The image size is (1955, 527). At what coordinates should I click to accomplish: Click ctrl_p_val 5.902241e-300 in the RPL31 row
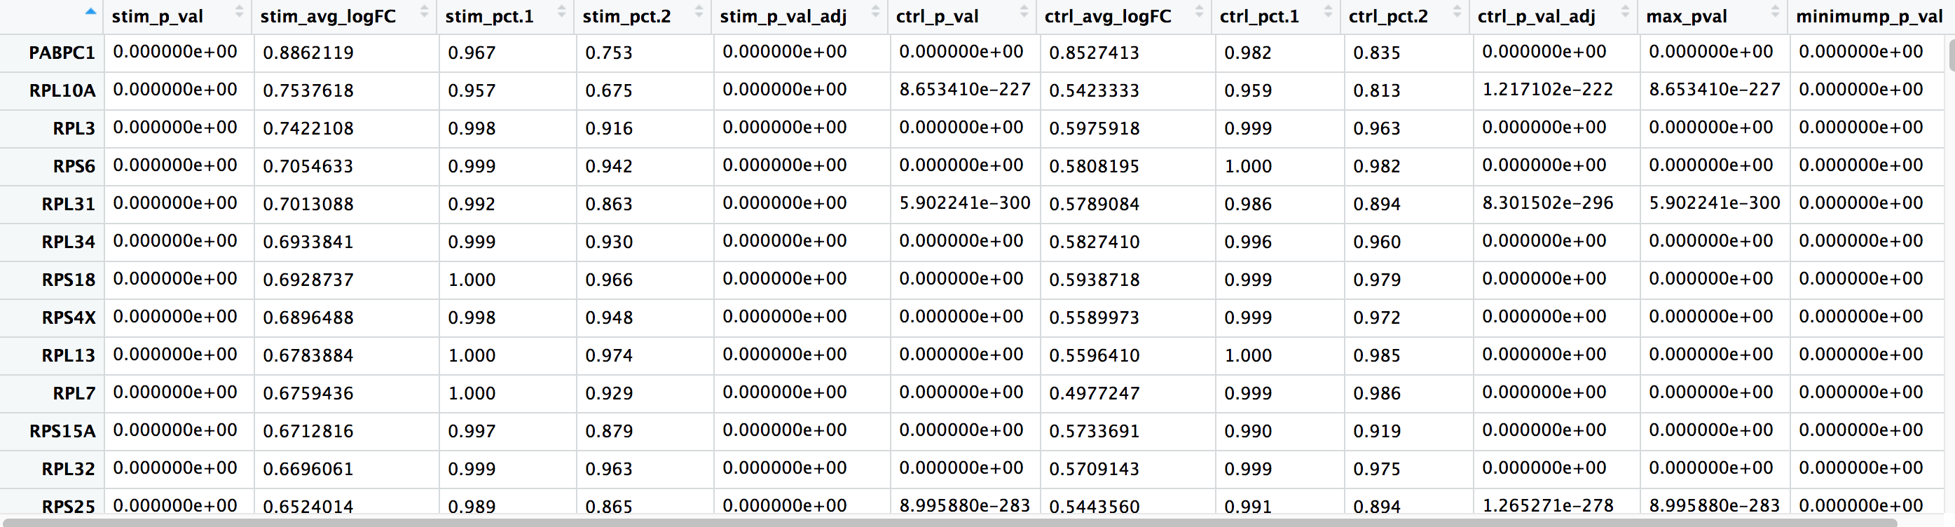(965, 203)
